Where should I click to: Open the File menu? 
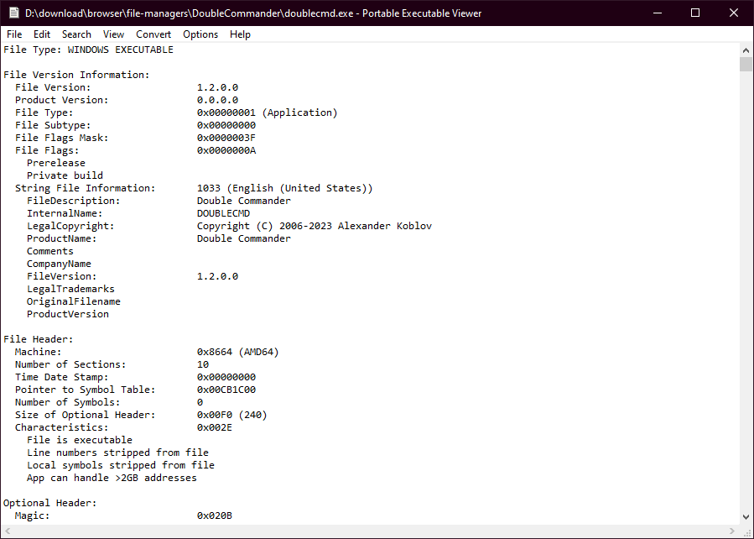point(14,34)
